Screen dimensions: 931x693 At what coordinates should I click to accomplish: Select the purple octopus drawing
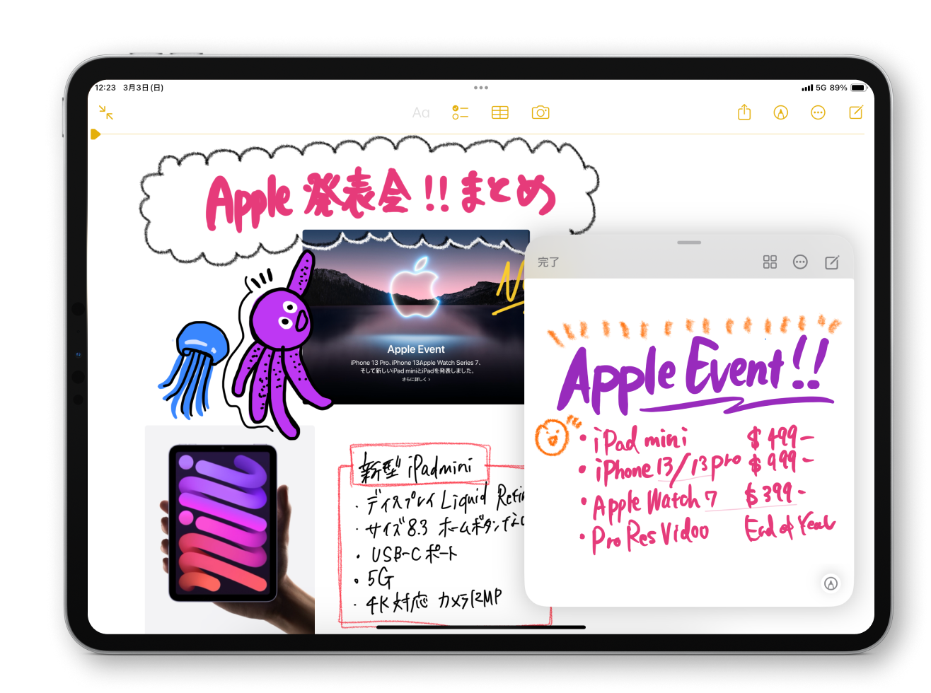coord(282,346)
